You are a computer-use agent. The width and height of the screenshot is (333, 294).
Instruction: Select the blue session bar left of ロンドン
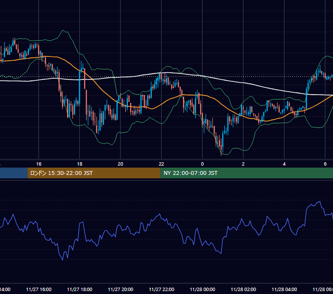click(x=14, y=173)
